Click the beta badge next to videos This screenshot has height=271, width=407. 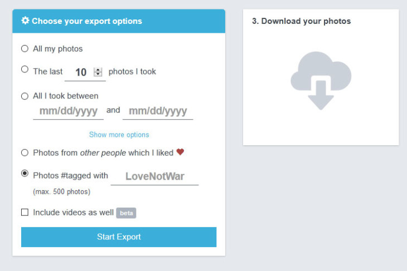126,213
